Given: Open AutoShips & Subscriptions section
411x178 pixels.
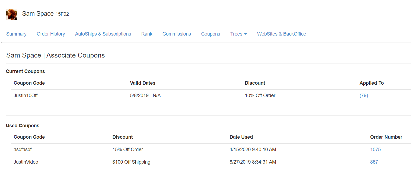Looking at the screenshot, I should coord(103,34).
